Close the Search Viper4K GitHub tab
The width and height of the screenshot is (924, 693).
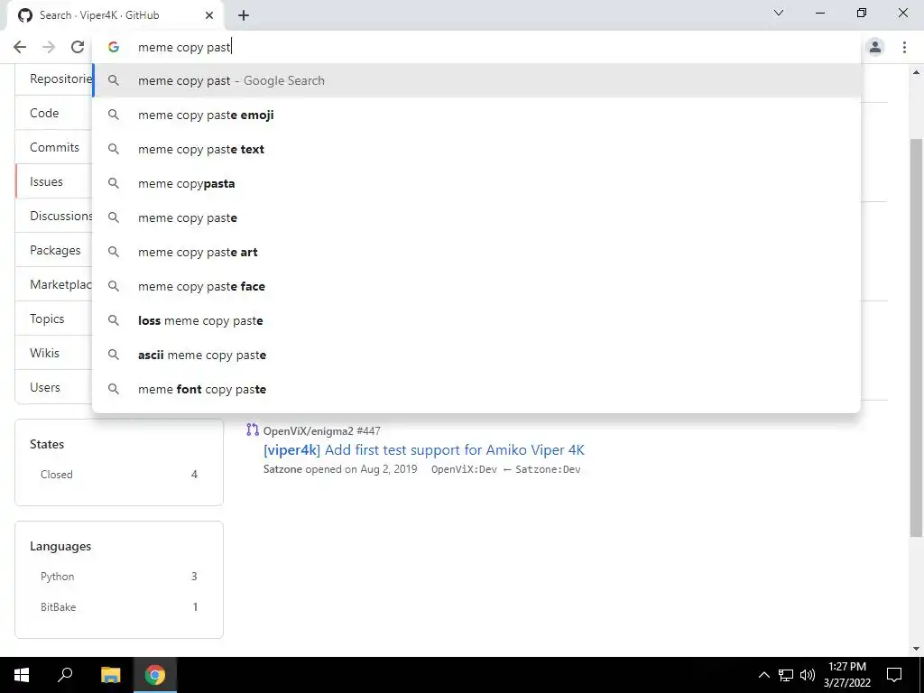click(209, 15)
